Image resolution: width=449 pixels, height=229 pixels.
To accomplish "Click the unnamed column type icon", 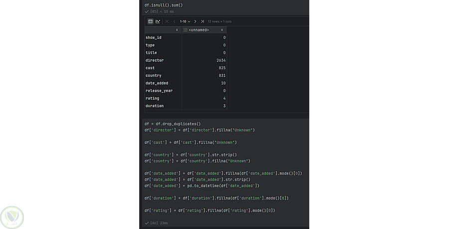I will [x=186, y=30].
